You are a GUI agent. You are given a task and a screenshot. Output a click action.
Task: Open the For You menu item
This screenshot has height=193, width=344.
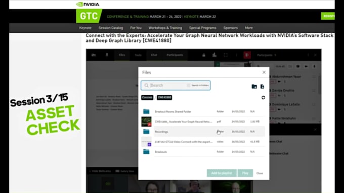coord(136,28)
